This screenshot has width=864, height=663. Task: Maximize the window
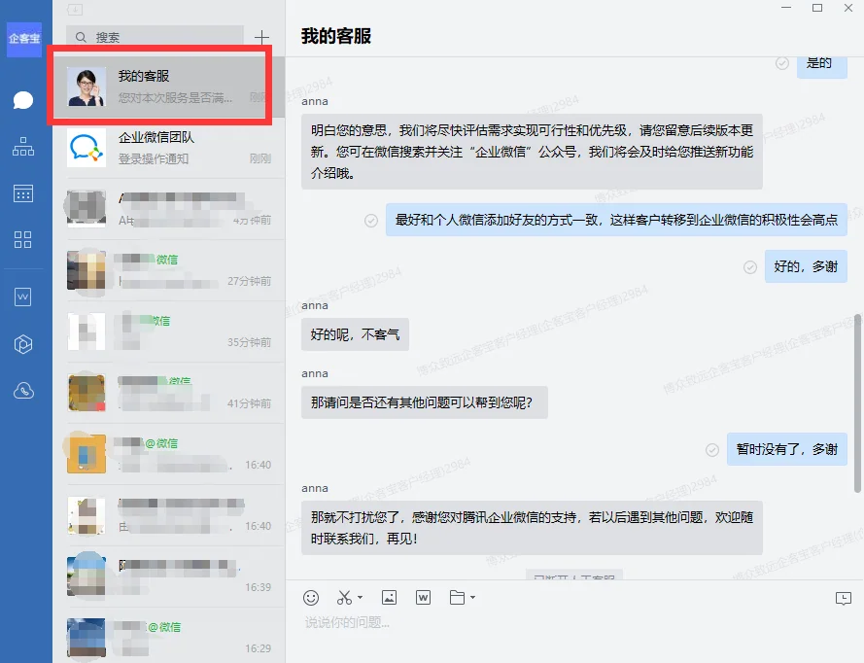pyautogui.click(x=817, y=8)
